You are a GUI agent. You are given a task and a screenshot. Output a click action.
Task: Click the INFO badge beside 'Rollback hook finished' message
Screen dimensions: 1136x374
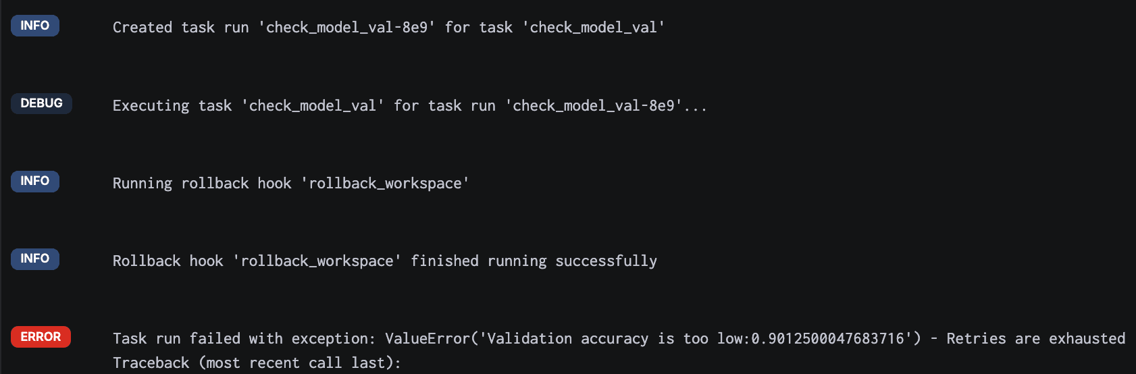[x=35, y=259]
